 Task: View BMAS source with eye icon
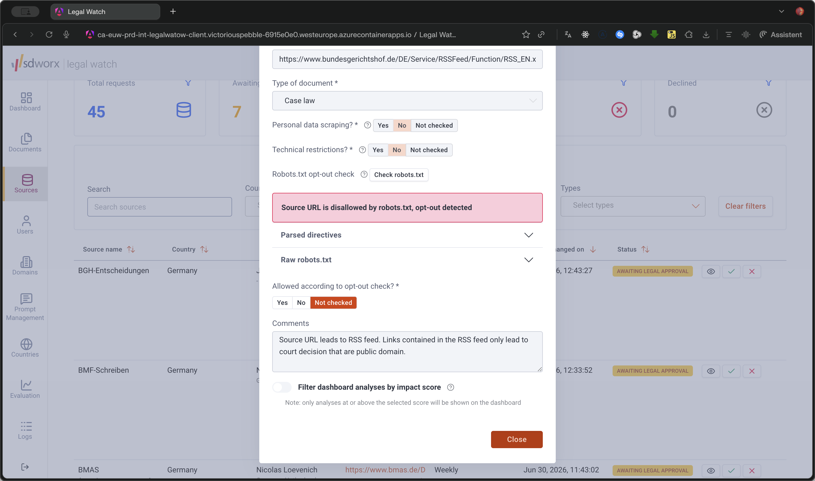coord(711,470)
